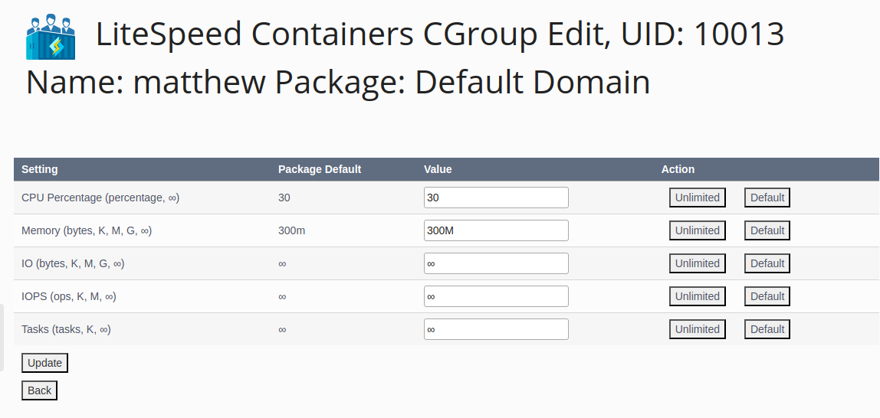The image size is (880, 418).
Task: Click the Value column header
Action: [438, 169]
